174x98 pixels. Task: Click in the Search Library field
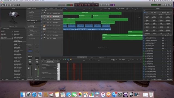coord(13,28)
